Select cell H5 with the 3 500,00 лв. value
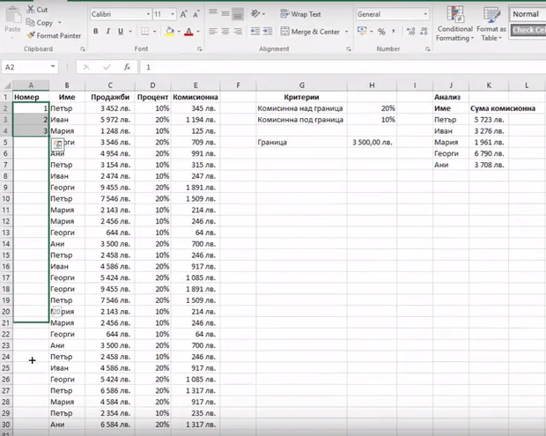Screen dimensions: 546x436 372,143
